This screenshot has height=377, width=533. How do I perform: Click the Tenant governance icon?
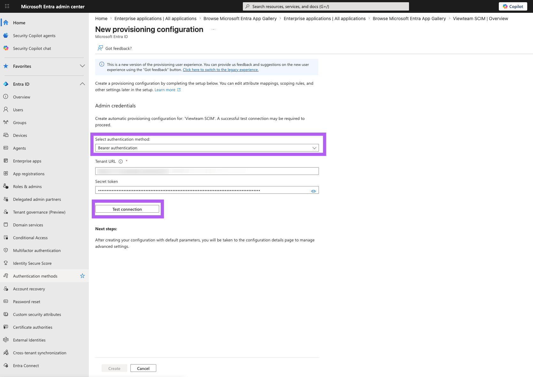6,212
